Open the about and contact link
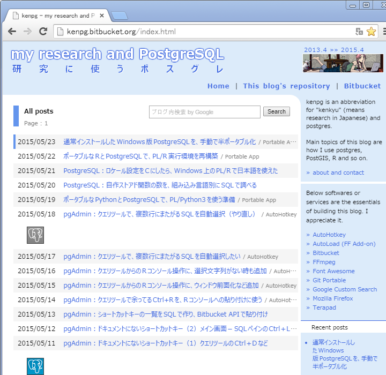The image size is (386, 375). coord(338,172)
